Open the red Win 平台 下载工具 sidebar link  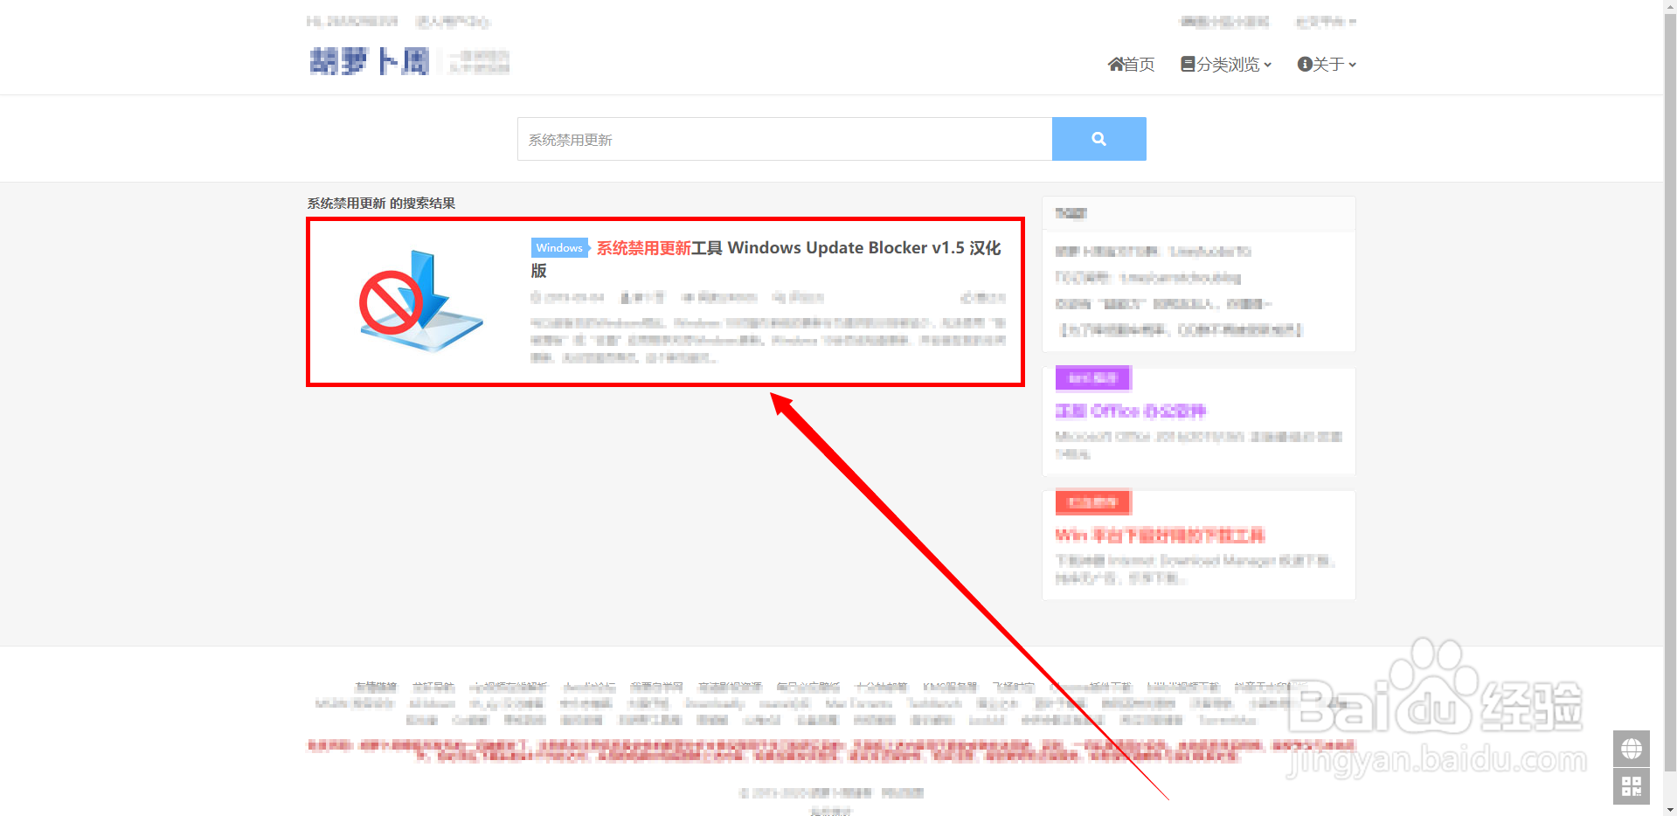point(1160,535)
